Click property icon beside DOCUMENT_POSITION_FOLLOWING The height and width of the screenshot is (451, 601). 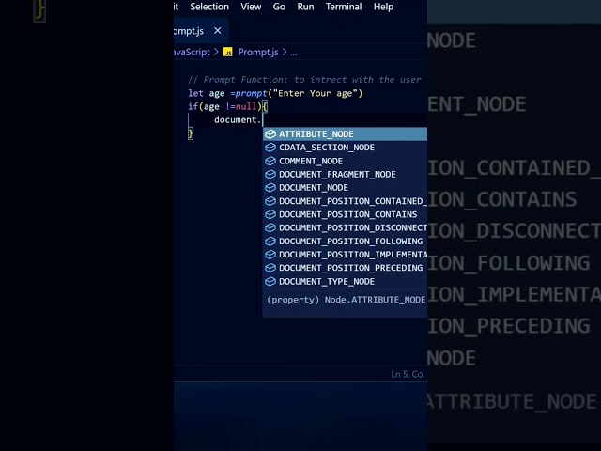click(x=270, y=241)
